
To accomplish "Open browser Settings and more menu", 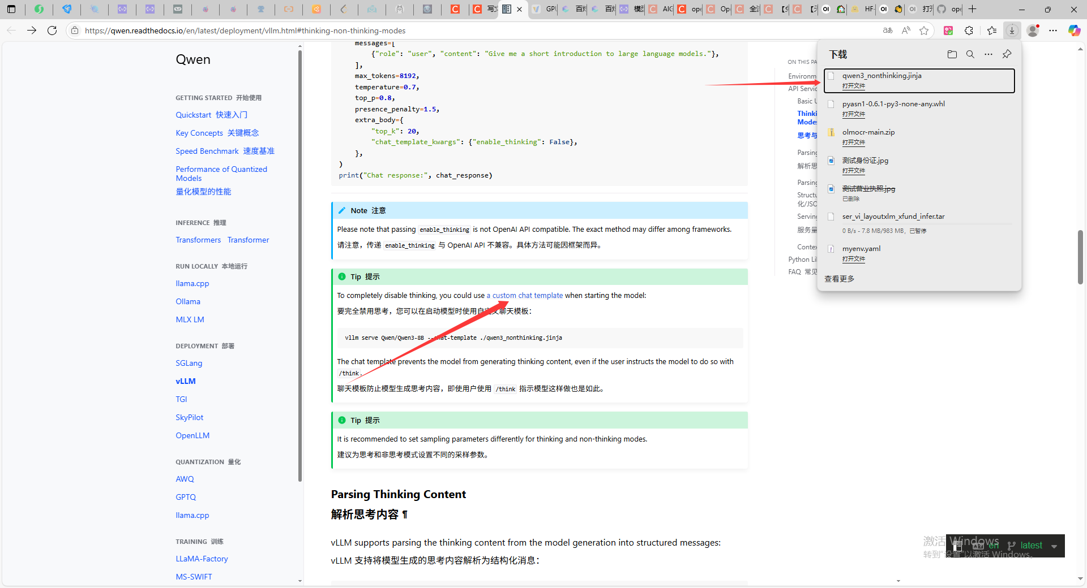I will [x=1053, y=31].
